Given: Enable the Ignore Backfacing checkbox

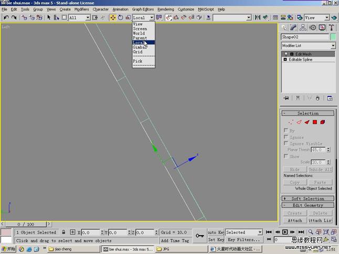Looking at the screenshot, I should (x=286, y=137).
